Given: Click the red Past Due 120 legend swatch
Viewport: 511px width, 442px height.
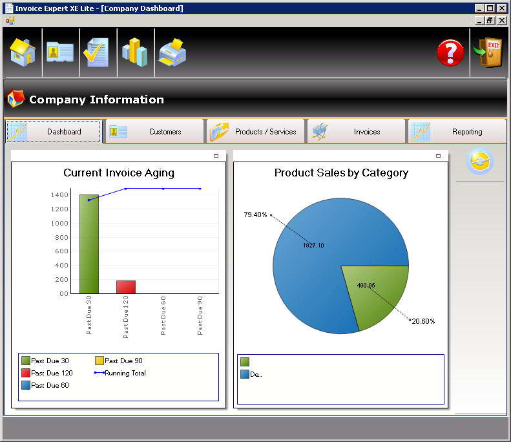Looking at the screenshot, I should click(x=26, y=373).
